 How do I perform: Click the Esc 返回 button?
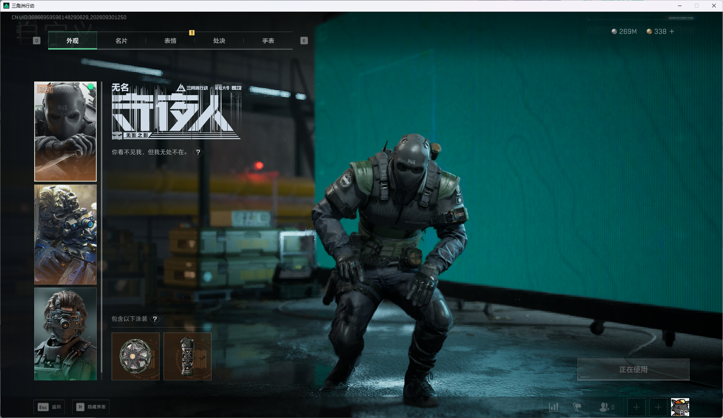tap(50, 407)
